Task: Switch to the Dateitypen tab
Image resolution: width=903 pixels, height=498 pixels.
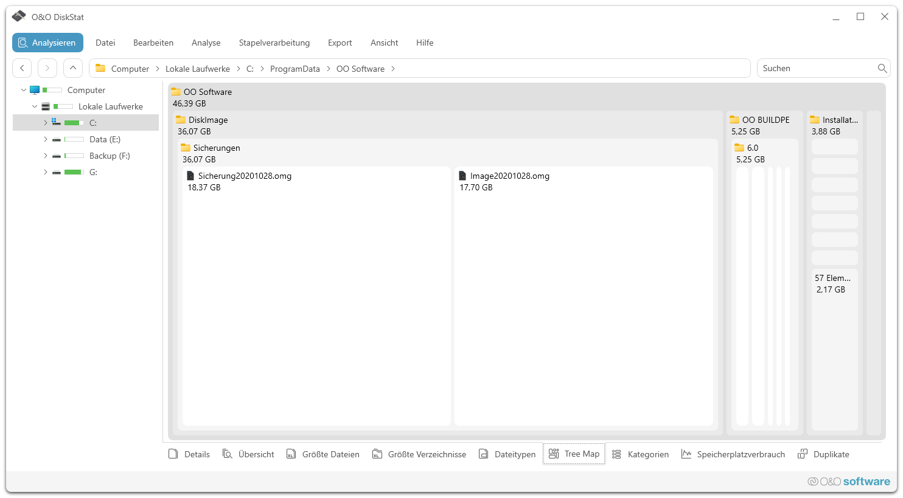Action: [507, 454]
